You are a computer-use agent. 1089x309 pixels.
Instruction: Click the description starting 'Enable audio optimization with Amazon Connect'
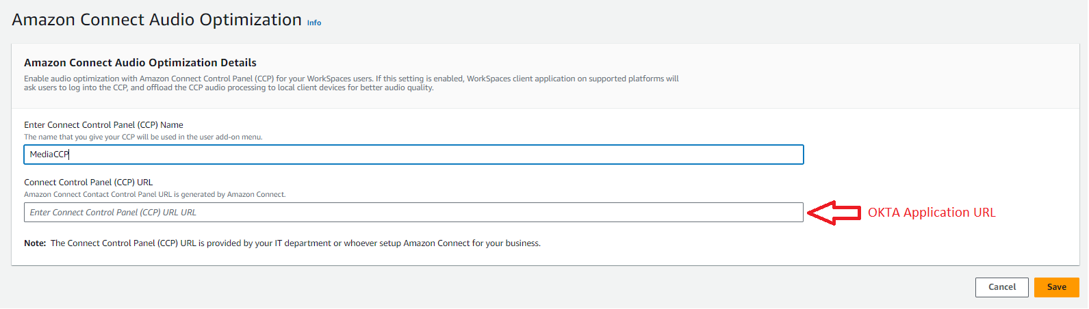coord(351,83)
